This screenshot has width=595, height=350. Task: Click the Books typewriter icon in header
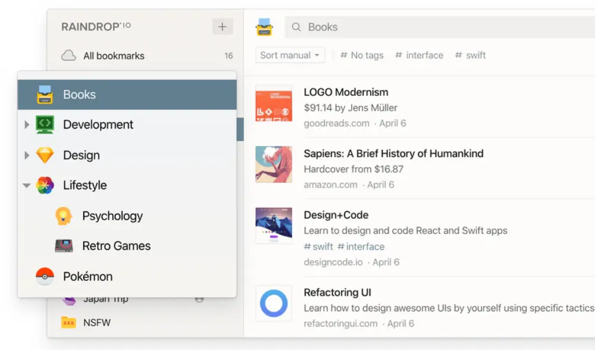tap(264, 27)
